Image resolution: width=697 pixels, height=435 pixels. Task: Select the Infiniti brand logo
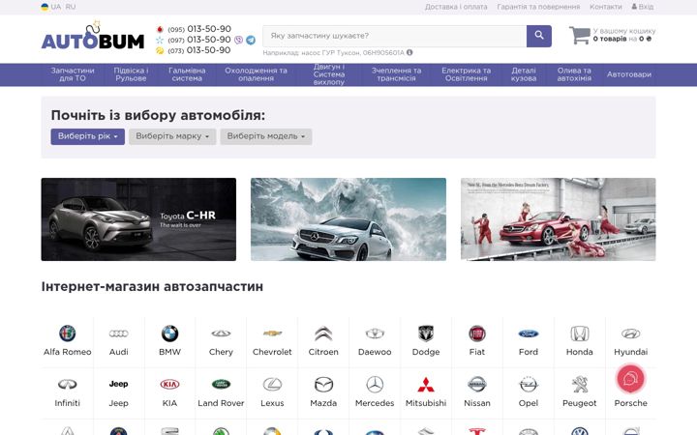(x=68, y=385)
